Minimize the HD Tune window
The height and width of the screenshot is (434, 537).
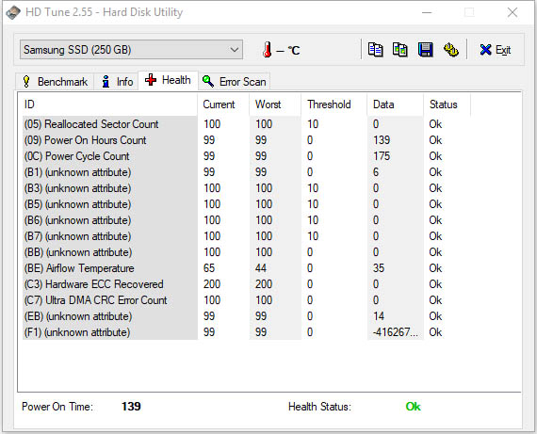[x=427, y=12]
